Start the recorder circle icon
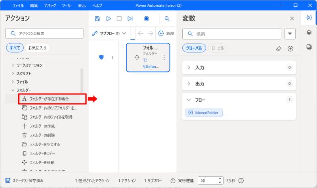This screenshot has height=188, width=317. [x=146, y=19]
